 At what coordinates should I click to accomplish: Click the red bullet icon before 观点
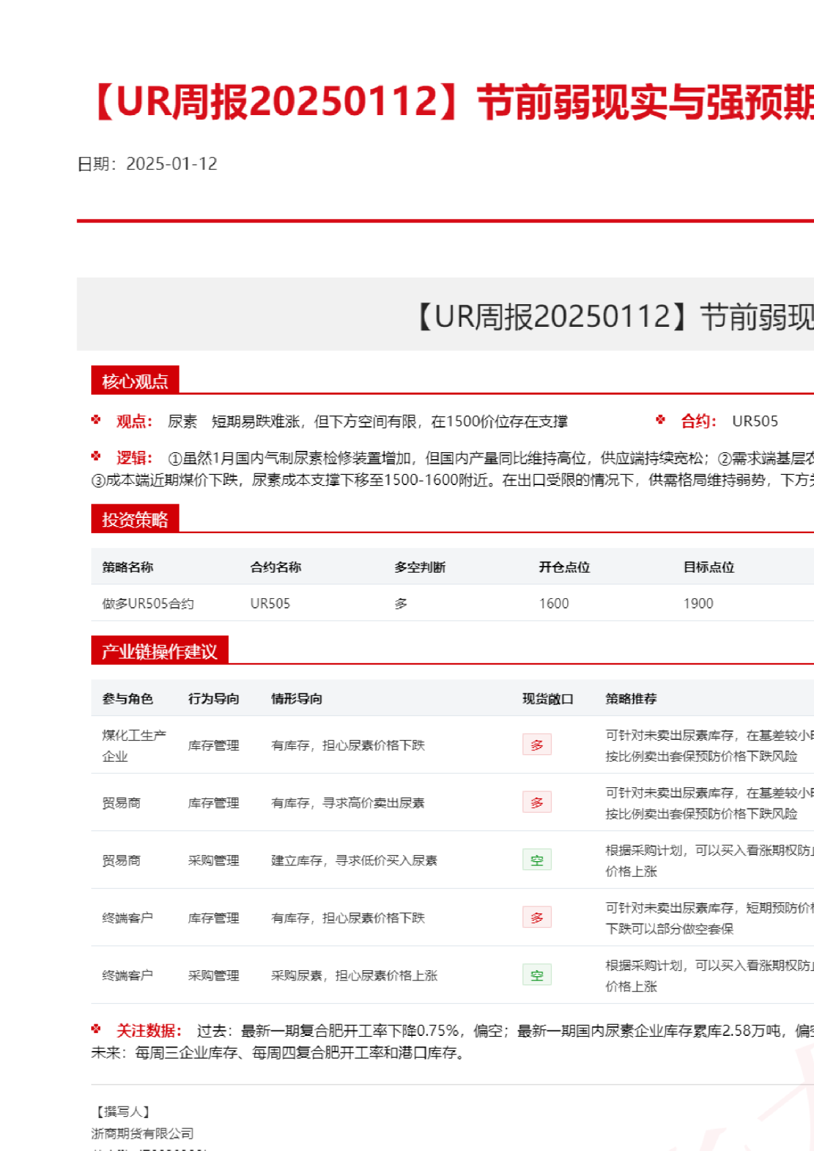tap(96, 420)
